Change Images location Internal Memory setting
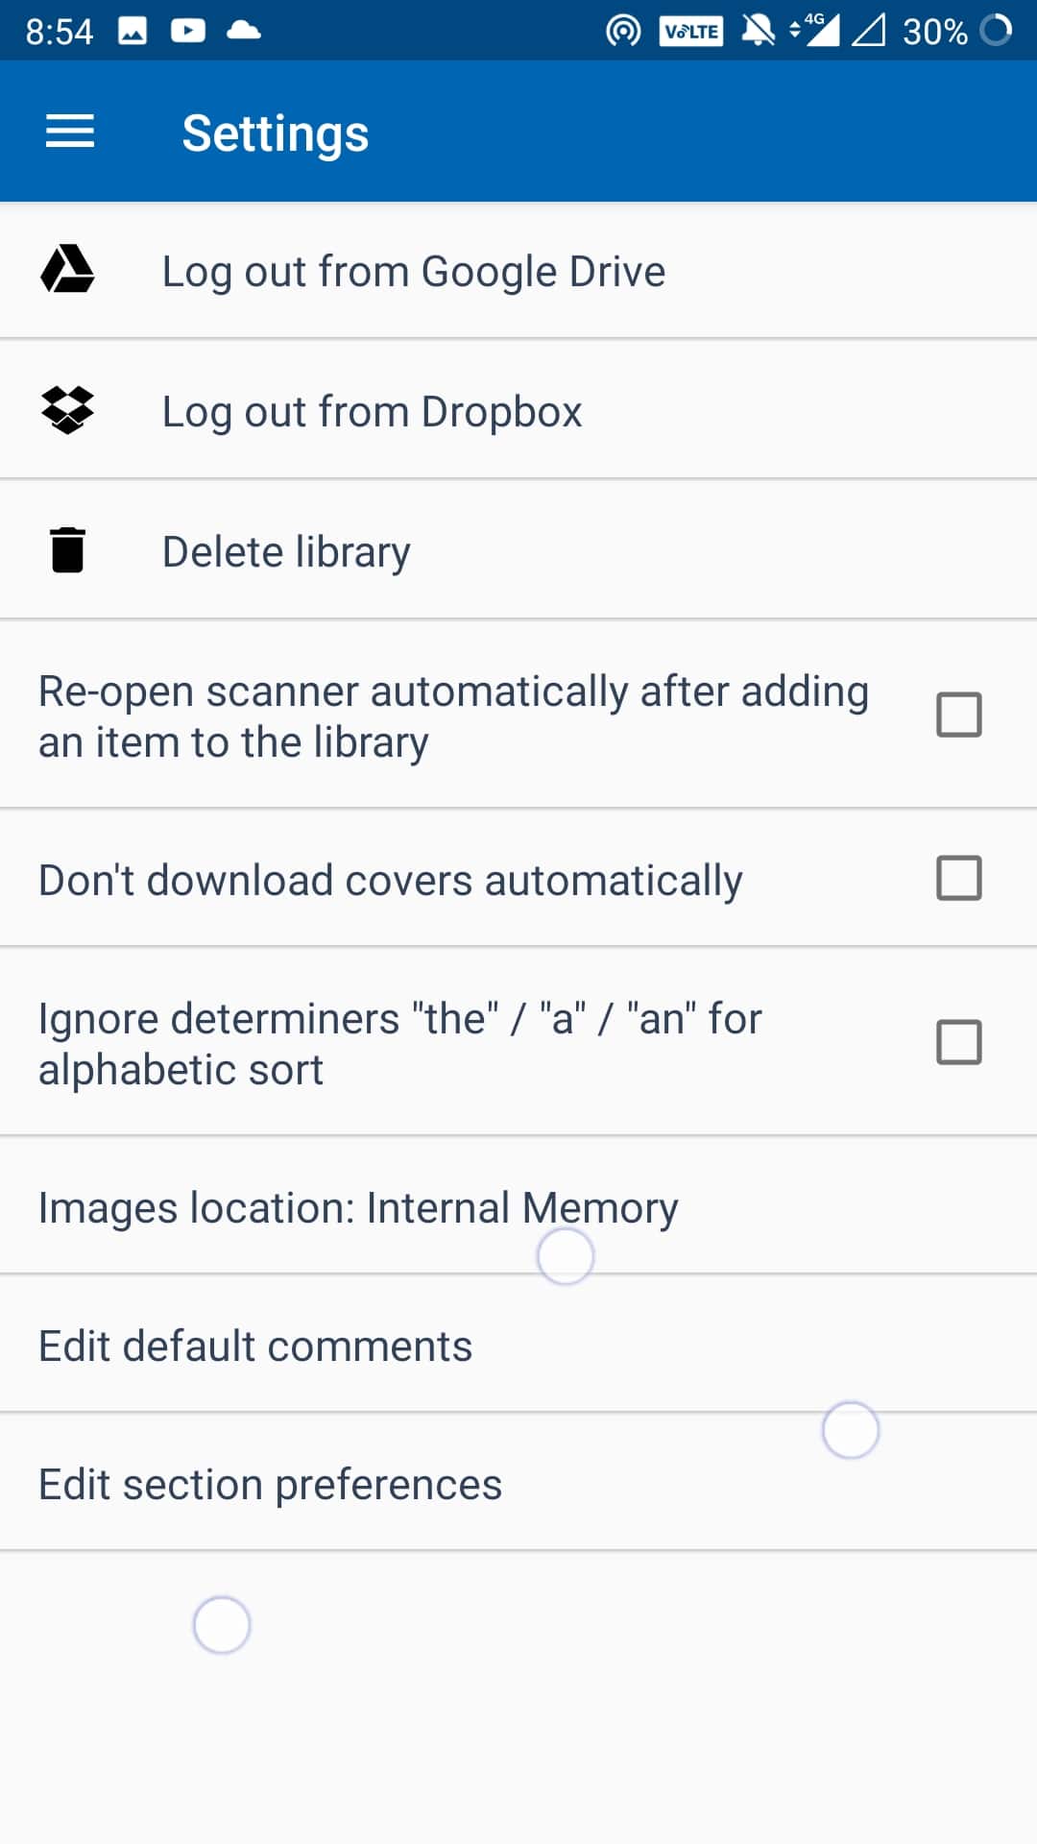This screenshot has height=1844, width=1037. click(358, 1207)
